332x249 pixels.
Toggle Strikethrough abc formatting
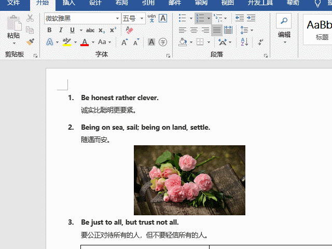[90, 30]
